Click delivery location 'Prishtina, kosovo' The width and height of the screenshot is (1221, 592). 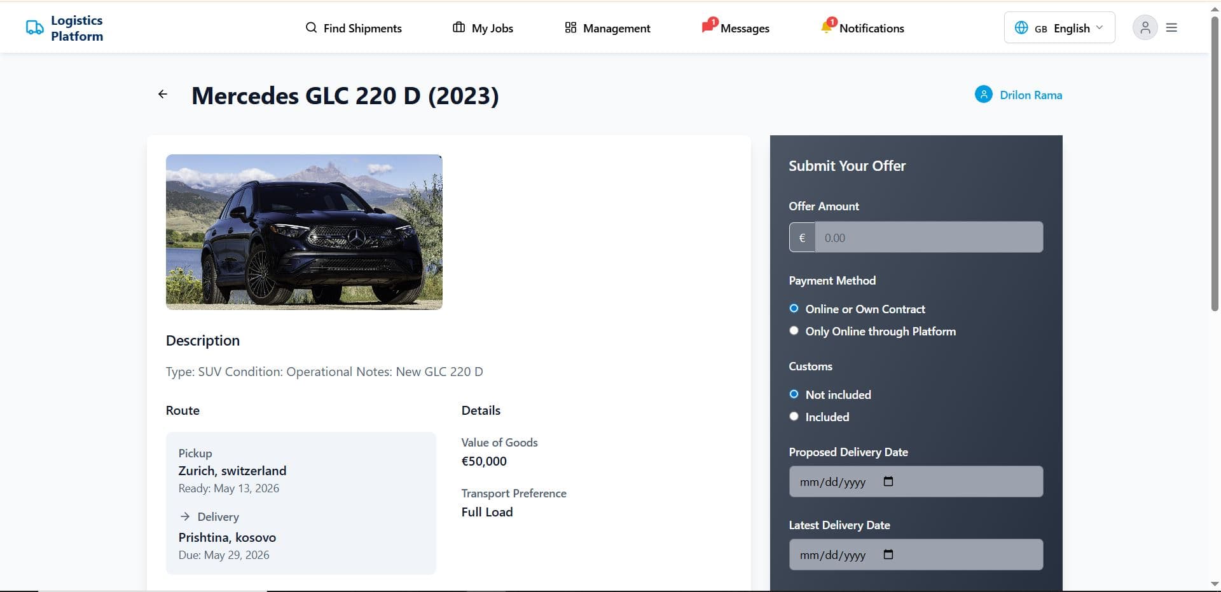[227, 537]
